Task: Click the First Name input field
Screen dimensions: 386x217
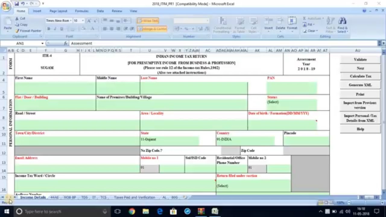Action: tap(55, 88)
